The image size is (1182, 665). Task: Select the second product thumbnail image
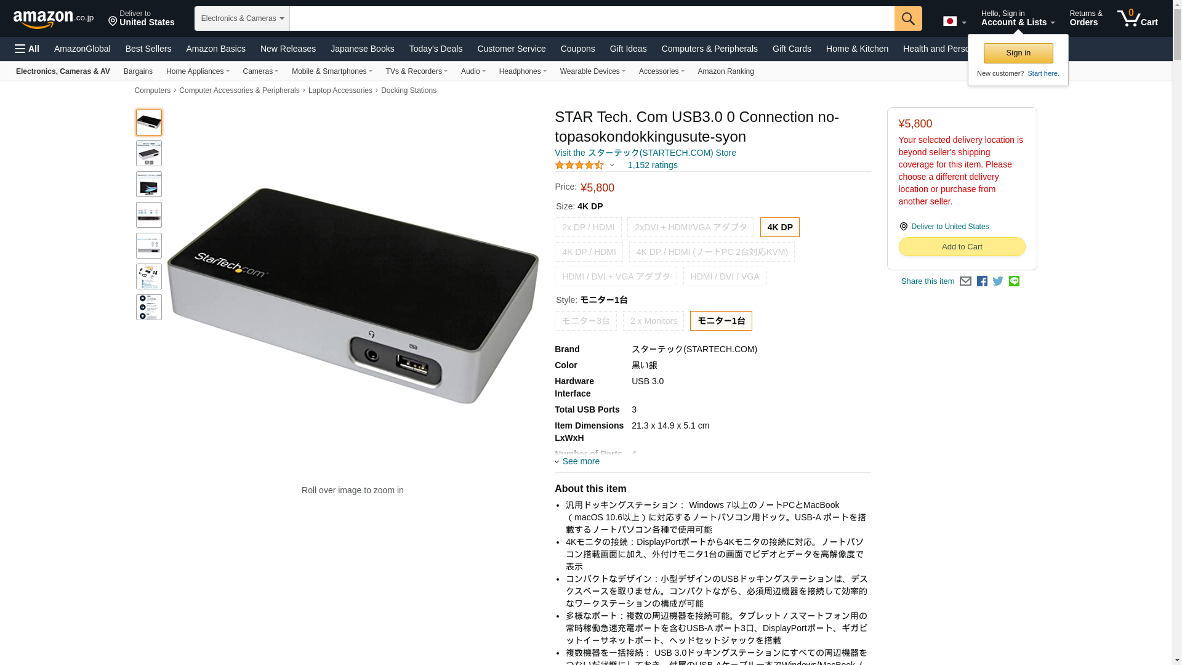(x=149, y=153)
